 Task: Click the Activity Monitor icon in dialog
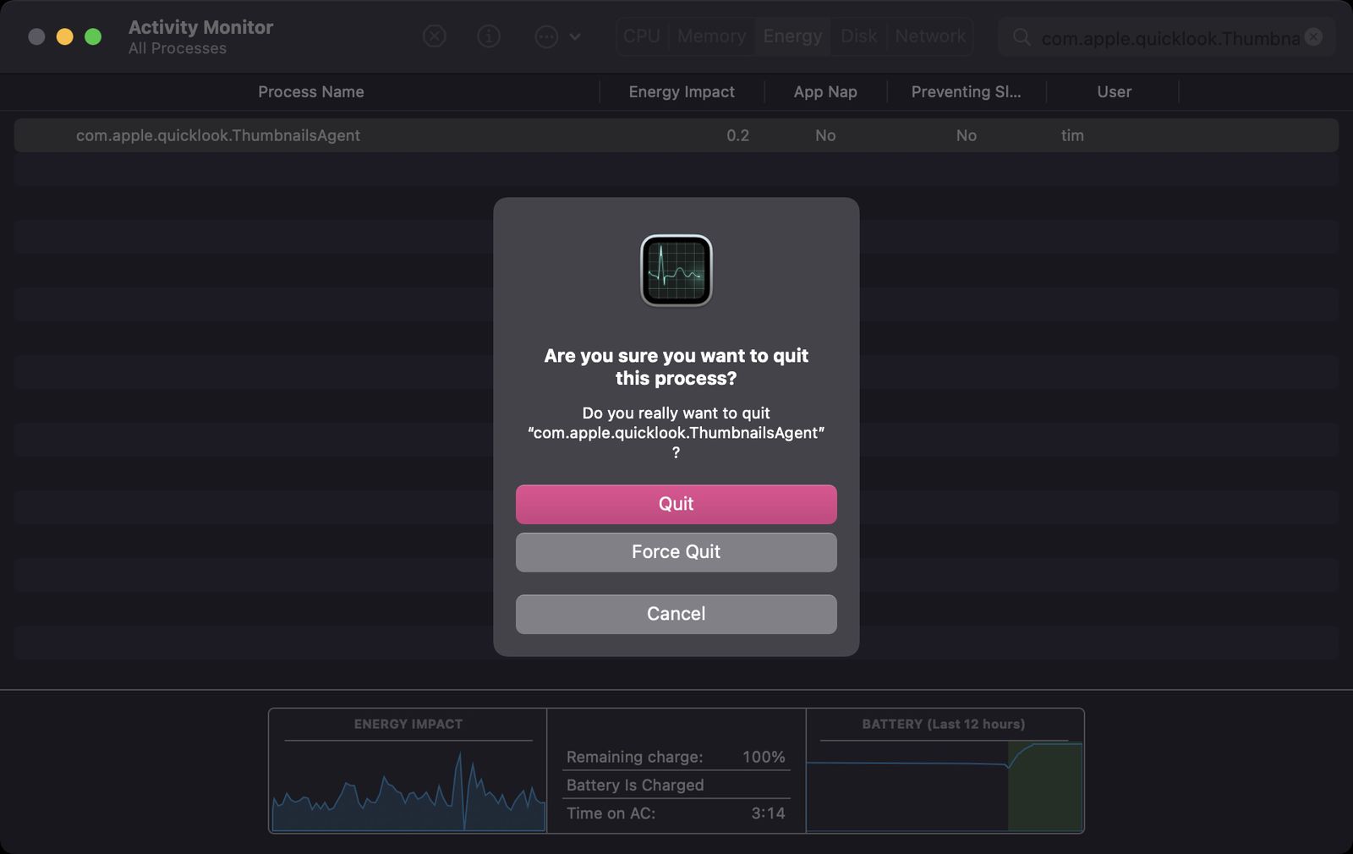point(676,271)
